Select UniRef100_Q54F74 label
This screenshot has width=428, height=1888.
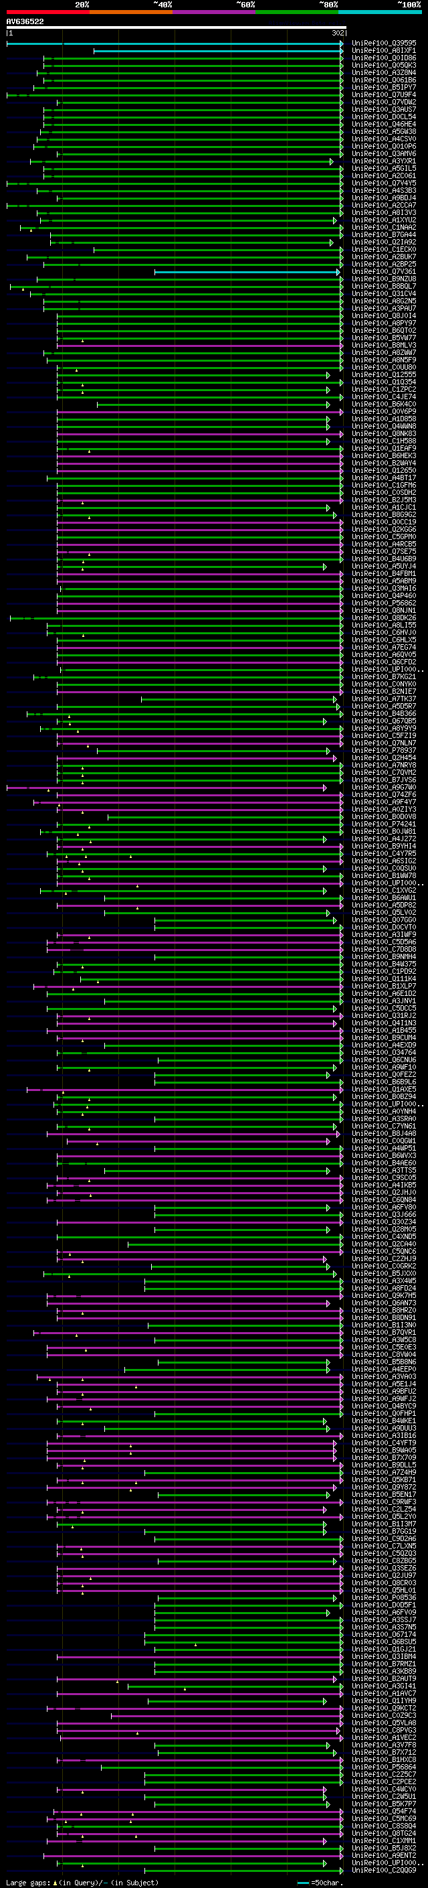click(x=384, y=1811)
